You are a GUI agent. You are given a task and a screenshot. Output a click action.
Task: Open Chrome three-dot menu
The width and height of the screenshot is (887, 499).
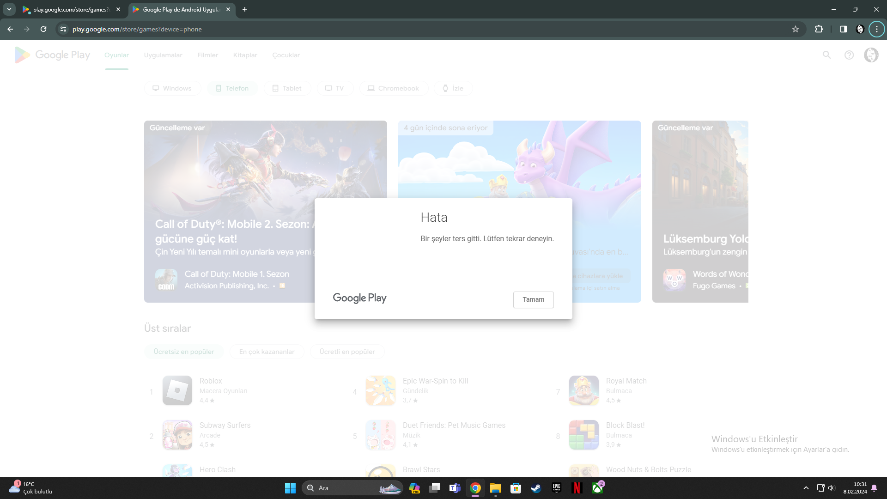[876, 29]
